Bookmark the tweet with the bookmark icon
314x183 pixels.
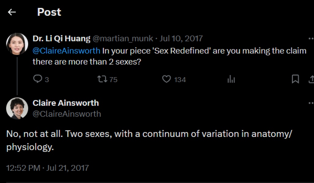[295, 79]
